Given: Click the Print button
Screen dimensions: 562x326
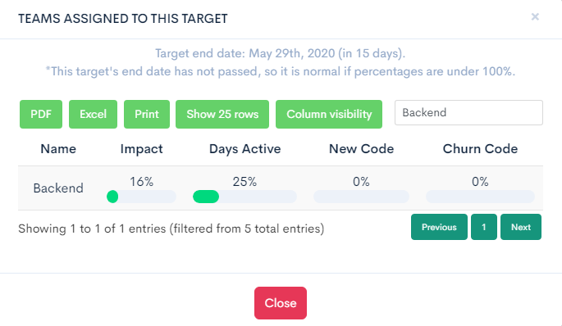Looking at the screenshot, I should 147,114.
